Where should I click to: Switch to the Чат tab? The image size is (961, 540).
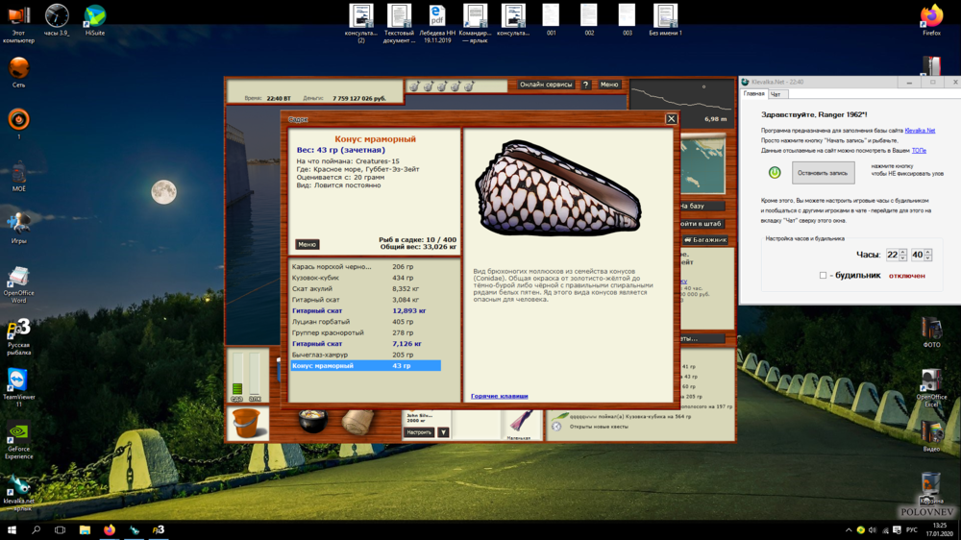776,94
